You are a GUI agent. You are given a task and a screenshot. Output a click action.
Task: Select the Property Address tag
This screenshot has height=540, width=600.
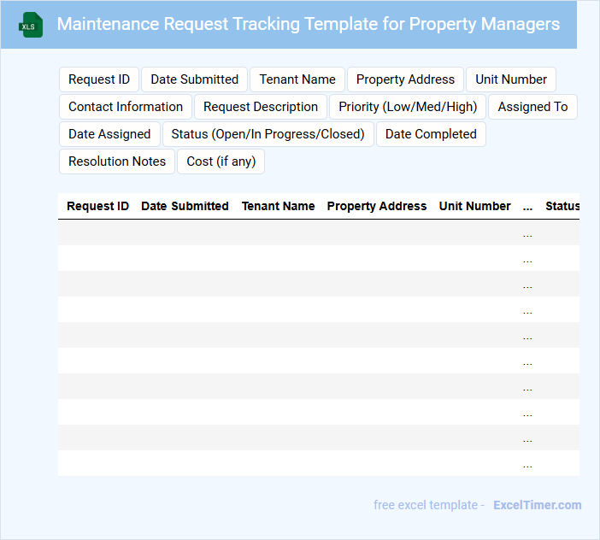click(x=405, y=79)
